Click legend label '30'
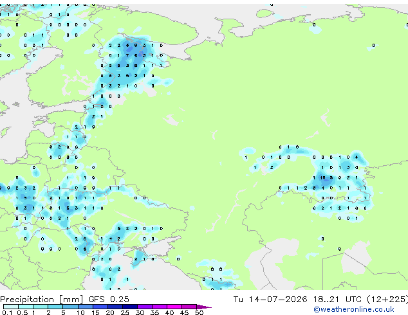408x315 pixels. pos(140,312)
